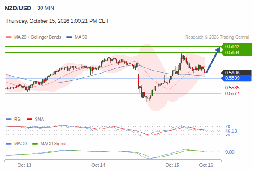The image size is (253, 172).
Task: Click the blue 0.5599 pivot tag
Action: [x=236, y=78]
